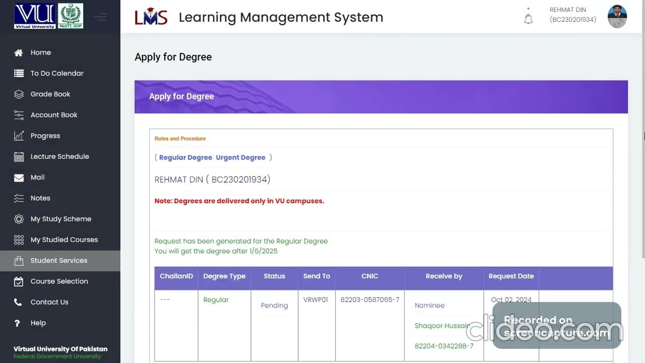Screen dimensions: 645x363
Task: Click the Contact Us label
Action: [x=49, y=302]
